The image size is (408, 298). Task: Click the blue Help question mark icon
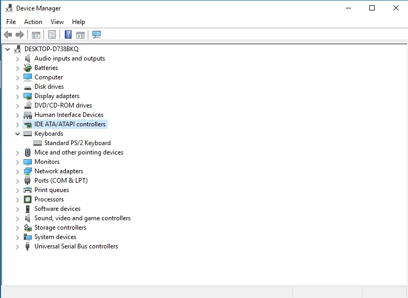click(68, 35)
